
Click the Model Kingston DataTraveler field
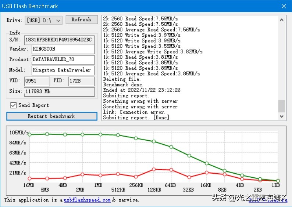point(63,70)
